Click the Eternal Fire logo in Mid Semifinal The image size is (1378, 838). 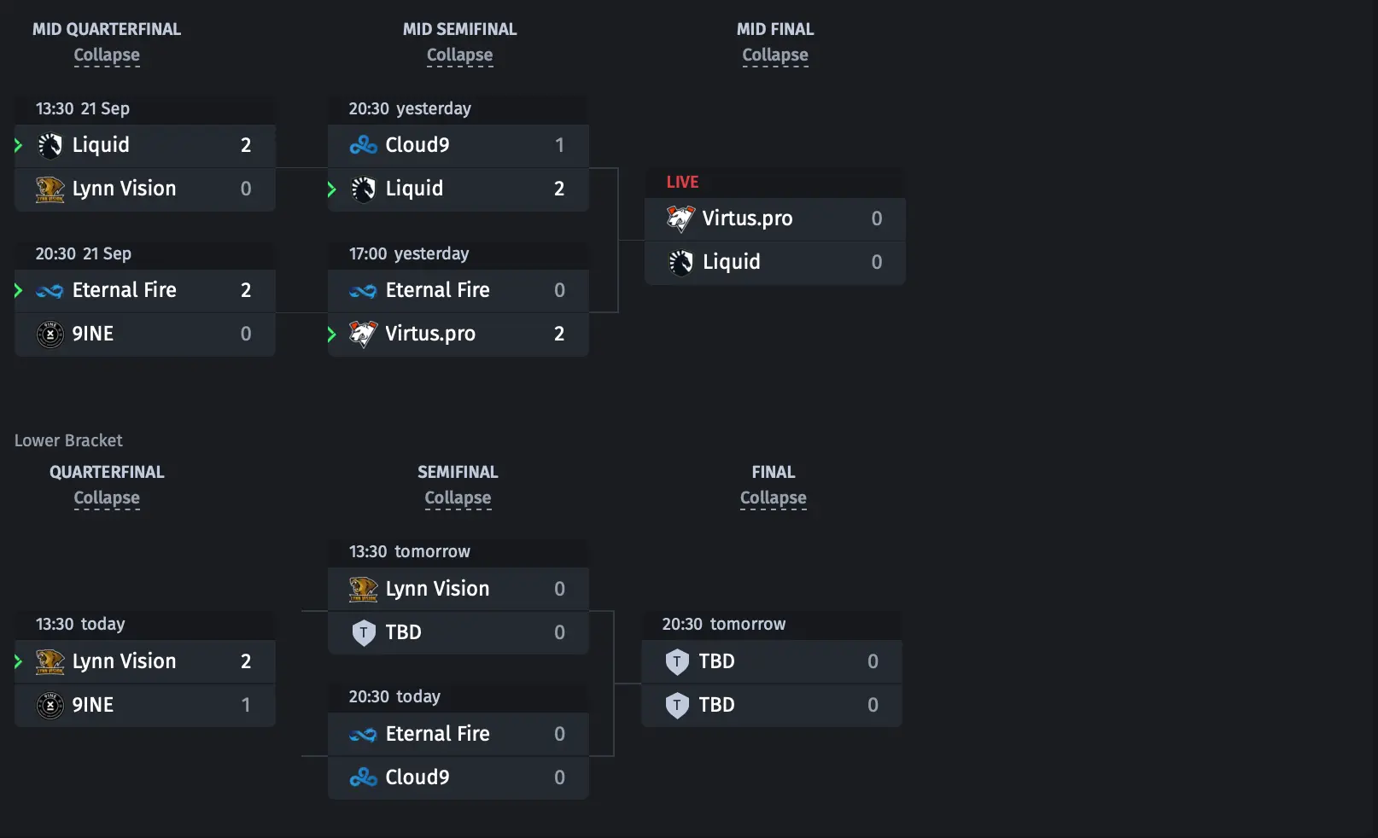[363, 291]
